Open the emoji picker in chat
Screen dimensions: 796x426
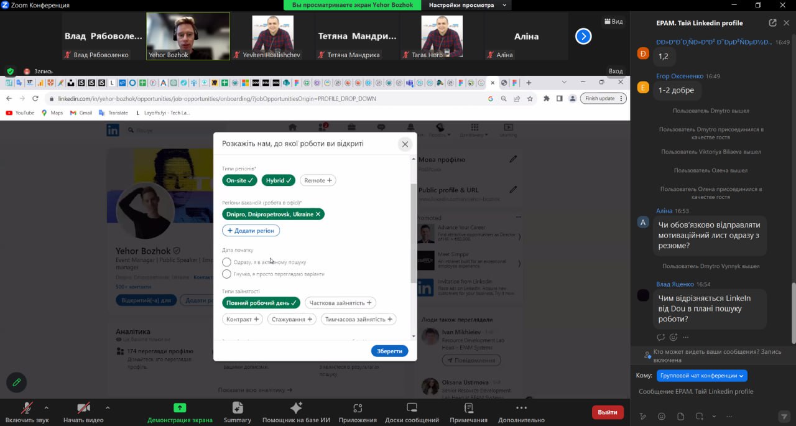click(x=662, y=416)
